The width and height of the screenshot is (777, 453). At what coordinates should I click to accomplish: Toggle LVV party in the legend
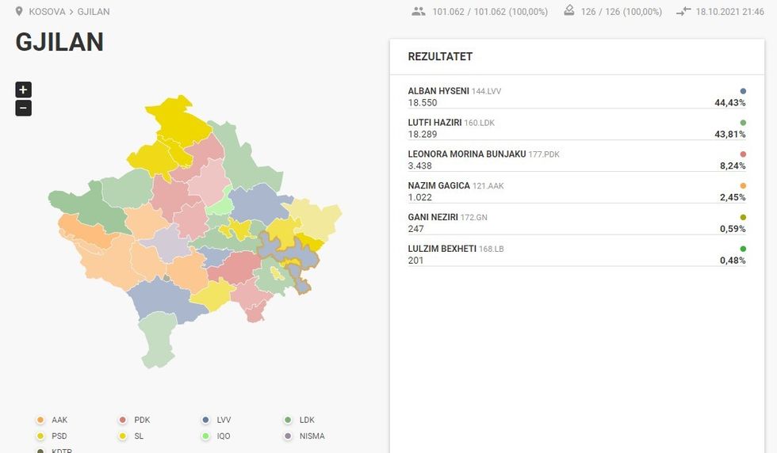coord(216,421)
